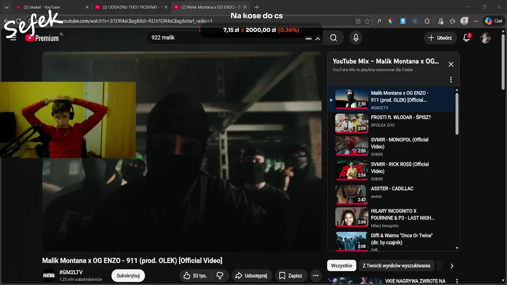
Task: Select Z Twoich wyników wyszukiwania chip
Action: coord(396,266)
